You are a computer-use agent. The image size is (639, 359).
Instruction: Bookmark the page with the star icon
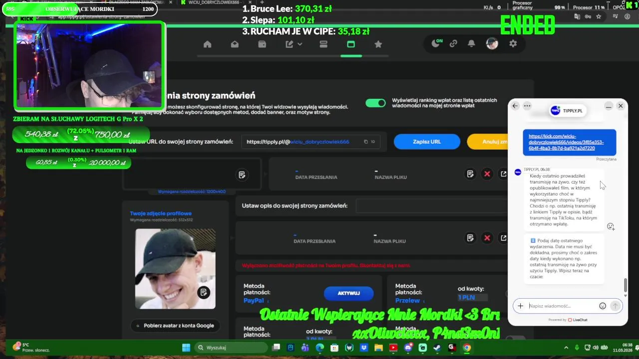[x=599, y=16]
